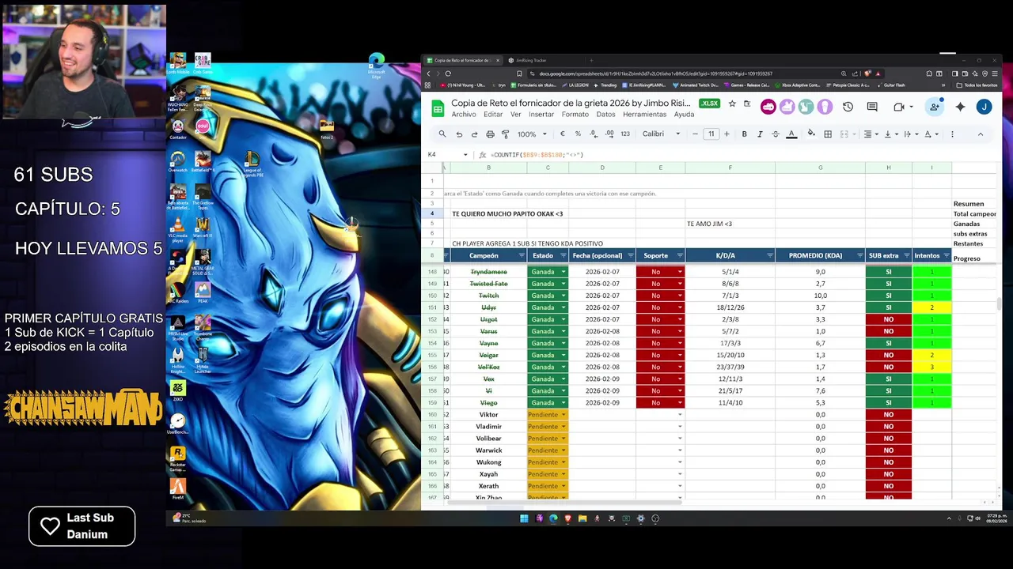Open the Archivo menu

click(x=464, y=115)
